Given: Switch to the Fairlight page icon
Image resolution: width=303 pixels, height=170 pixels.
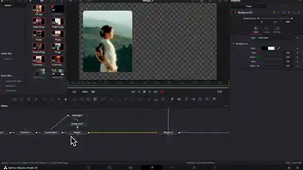Looking at the screenshot, I should pyautogui.click(x=194, y=168).
